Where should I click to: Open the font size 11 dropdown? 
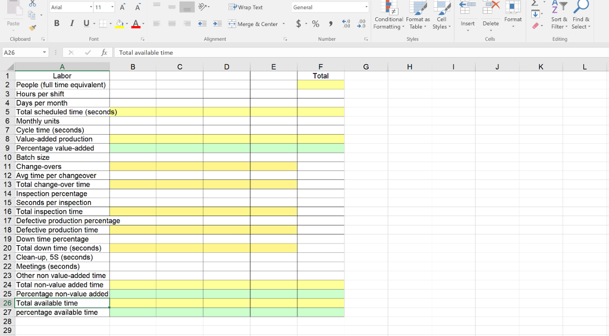coord(112,7)
